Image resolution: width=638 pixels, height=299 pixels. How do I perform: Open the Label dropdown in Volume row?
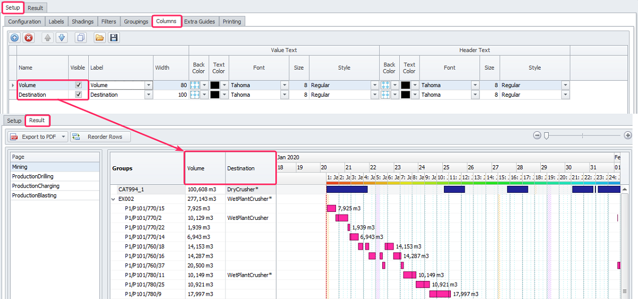pos(148,85)
